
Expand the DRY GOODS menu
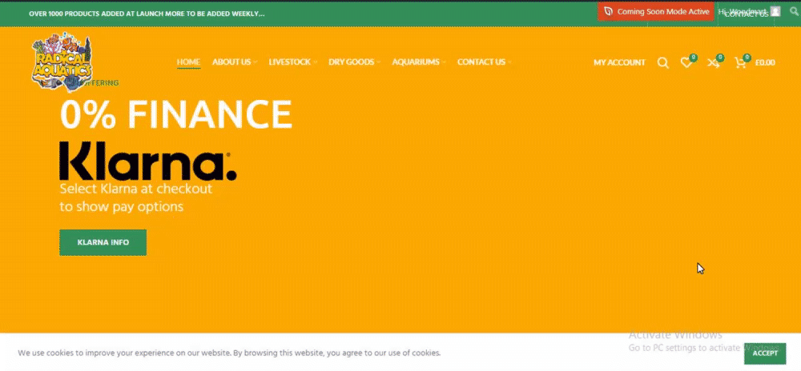pyautogui.click(x=354, y=62)
